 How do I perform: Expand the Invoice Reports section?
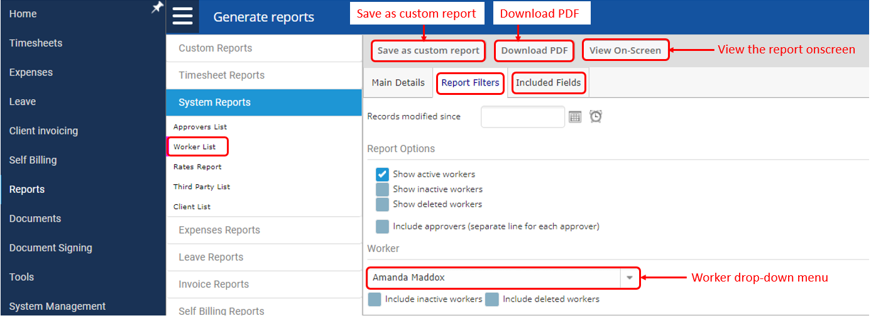264,284
